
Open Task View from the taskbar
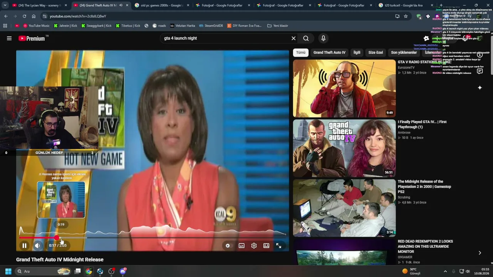(x=77, y=271)
